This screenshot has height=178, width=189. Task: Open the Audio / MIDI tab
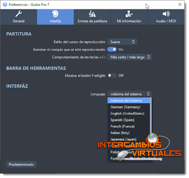point(166,17)
